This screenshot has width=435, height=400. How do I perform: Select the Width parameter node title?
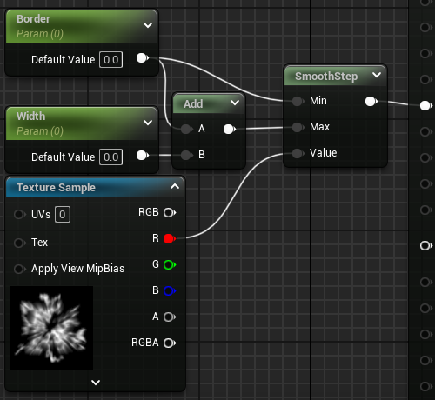(x=31, y=117)
